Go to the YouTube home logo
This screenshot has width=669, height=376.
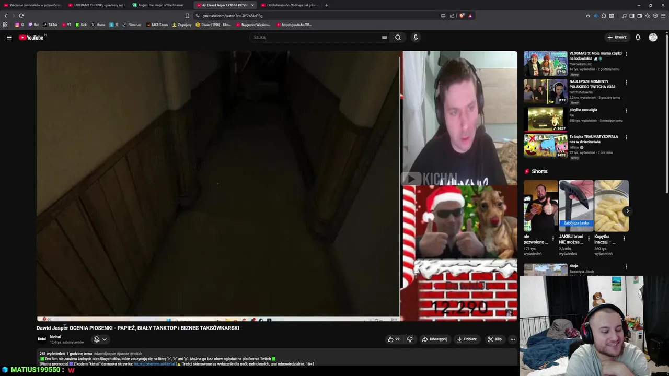click(32, 37)
